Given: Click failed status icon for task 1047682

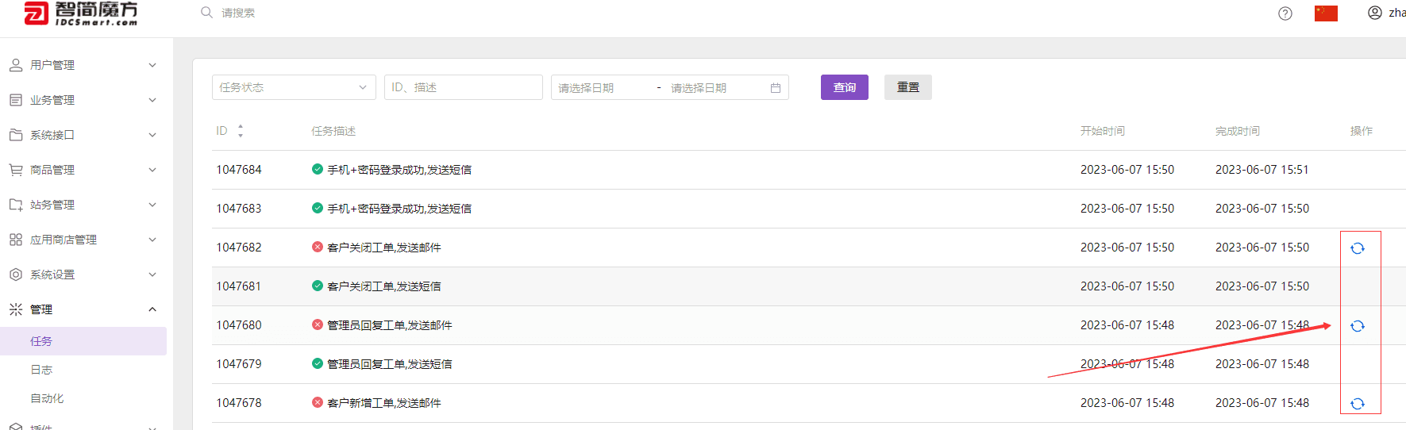Looking at the screenshot, I should 318,247.
